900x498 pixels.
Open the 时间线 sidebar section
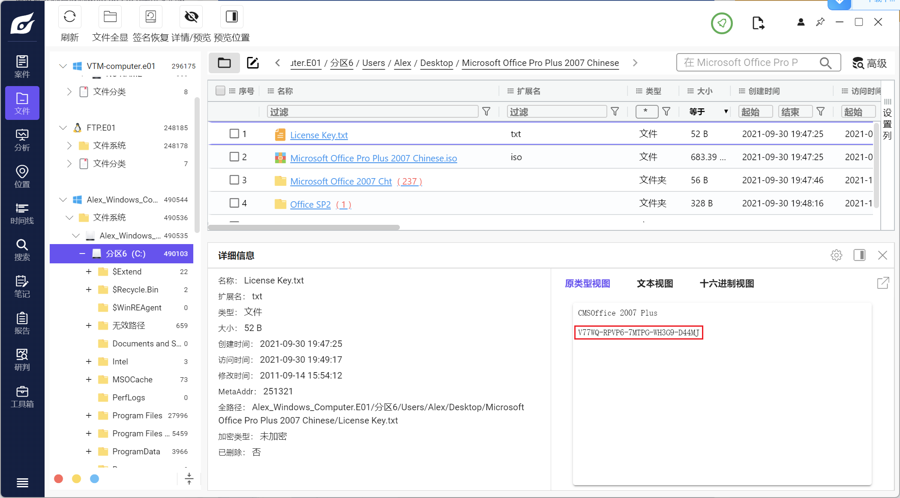[x=22, y=213]
